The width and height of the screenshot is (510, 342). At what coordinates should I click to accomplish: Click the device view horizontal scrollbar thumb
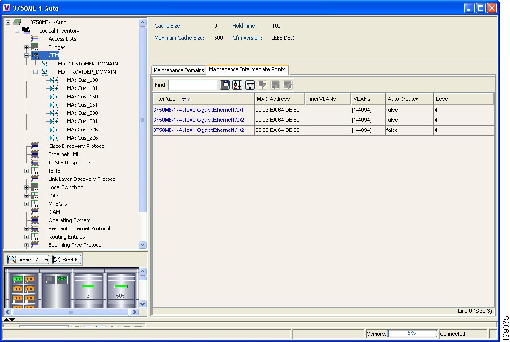pyautogui.click(x=70, y=312)
